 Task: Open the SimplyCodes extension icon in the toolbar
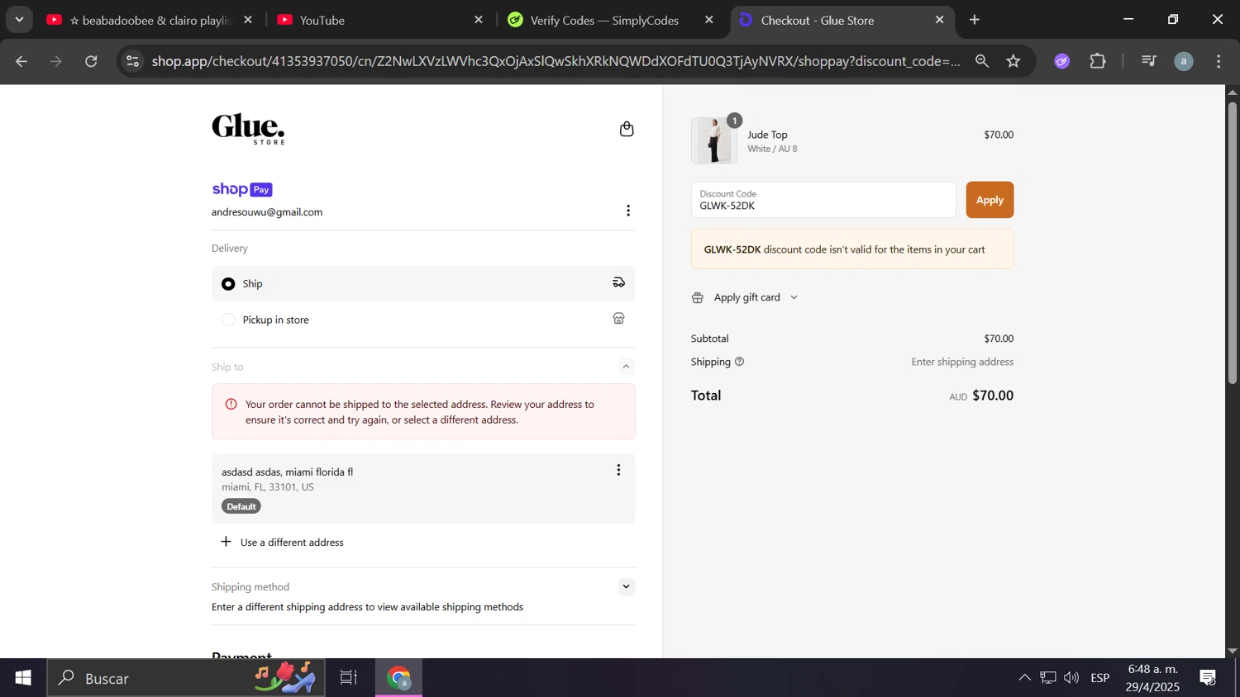click(1062, 61)
